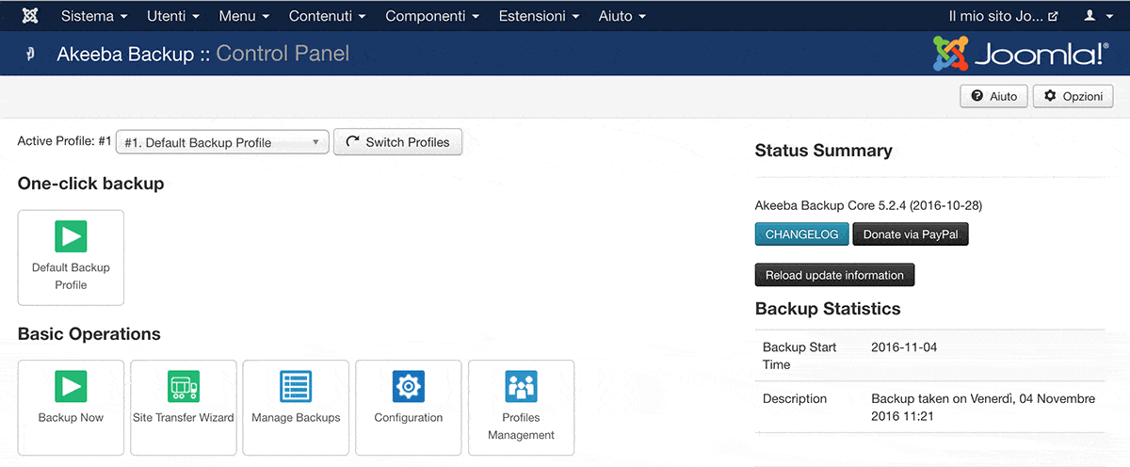Screen dimensions: 1130x467
Task: Start Backup Now
Action: pyautogui.click(x=71, y=408)
